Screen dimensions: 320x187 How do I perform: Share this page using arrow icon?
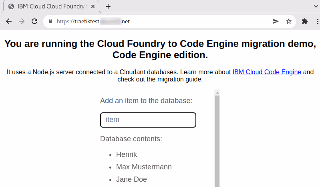276,22
